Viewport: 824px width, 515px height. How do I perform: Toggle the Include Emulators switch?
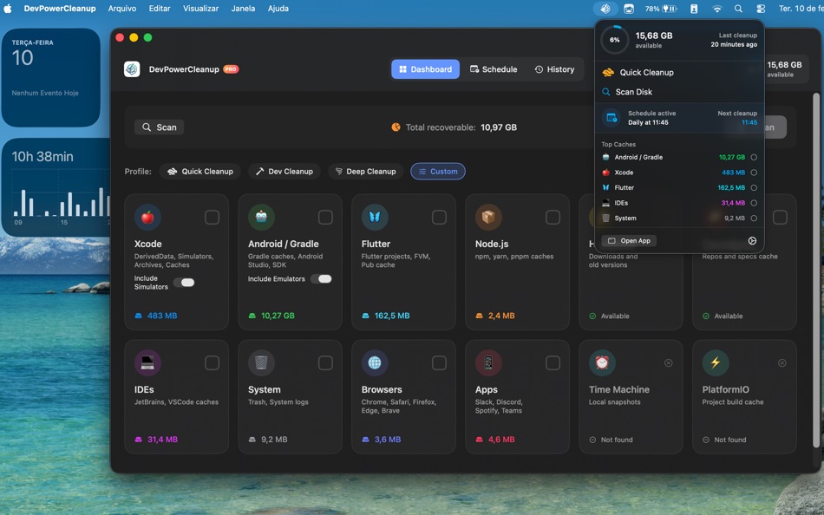(x=321, y=279)
